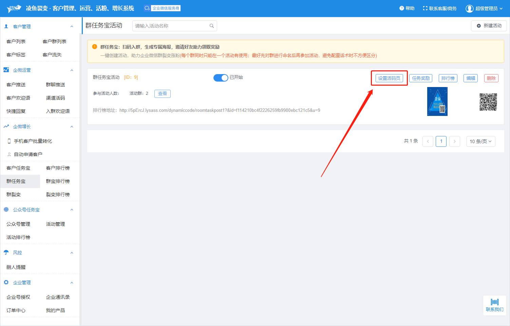Click the activity QR code image
This screenshot has height=326, width=510.
click(488, 102)
